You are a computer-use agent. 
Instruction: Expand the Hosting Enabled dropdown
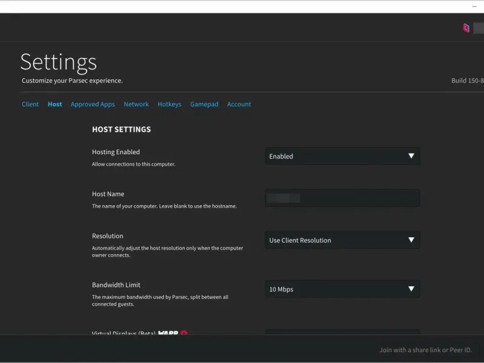(342, 156)
